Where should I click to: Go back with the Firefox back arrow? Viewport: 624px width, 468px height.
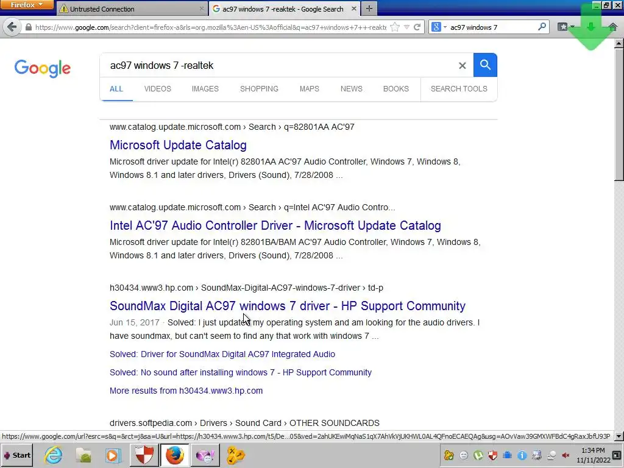[12, 27]
